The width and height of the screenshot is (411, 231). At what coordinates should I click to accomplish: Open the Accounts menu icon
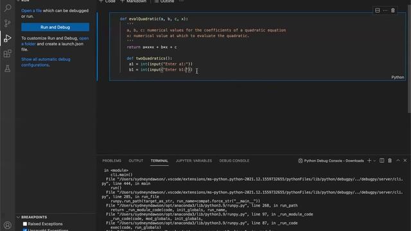tap(8, 225)
